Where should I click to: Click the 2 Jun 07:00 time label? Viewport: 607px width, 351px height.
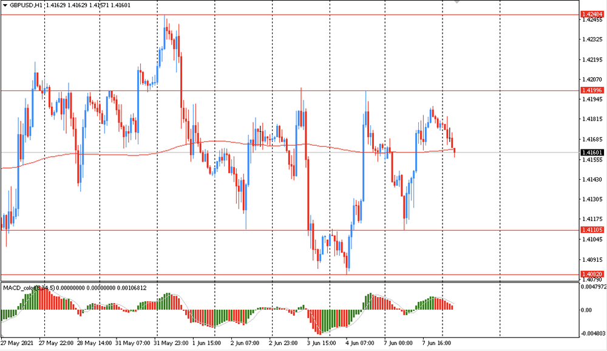click(x=245, y=343)
